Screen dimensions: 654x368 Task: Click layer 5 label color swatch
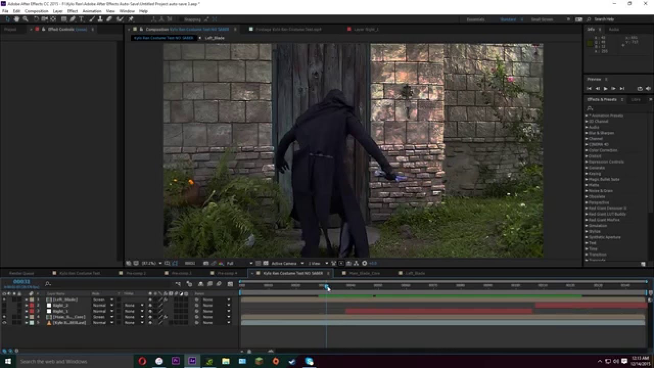[x=32, y=323]
